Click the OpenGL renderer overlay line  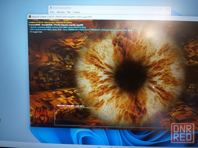pos(57,27)
